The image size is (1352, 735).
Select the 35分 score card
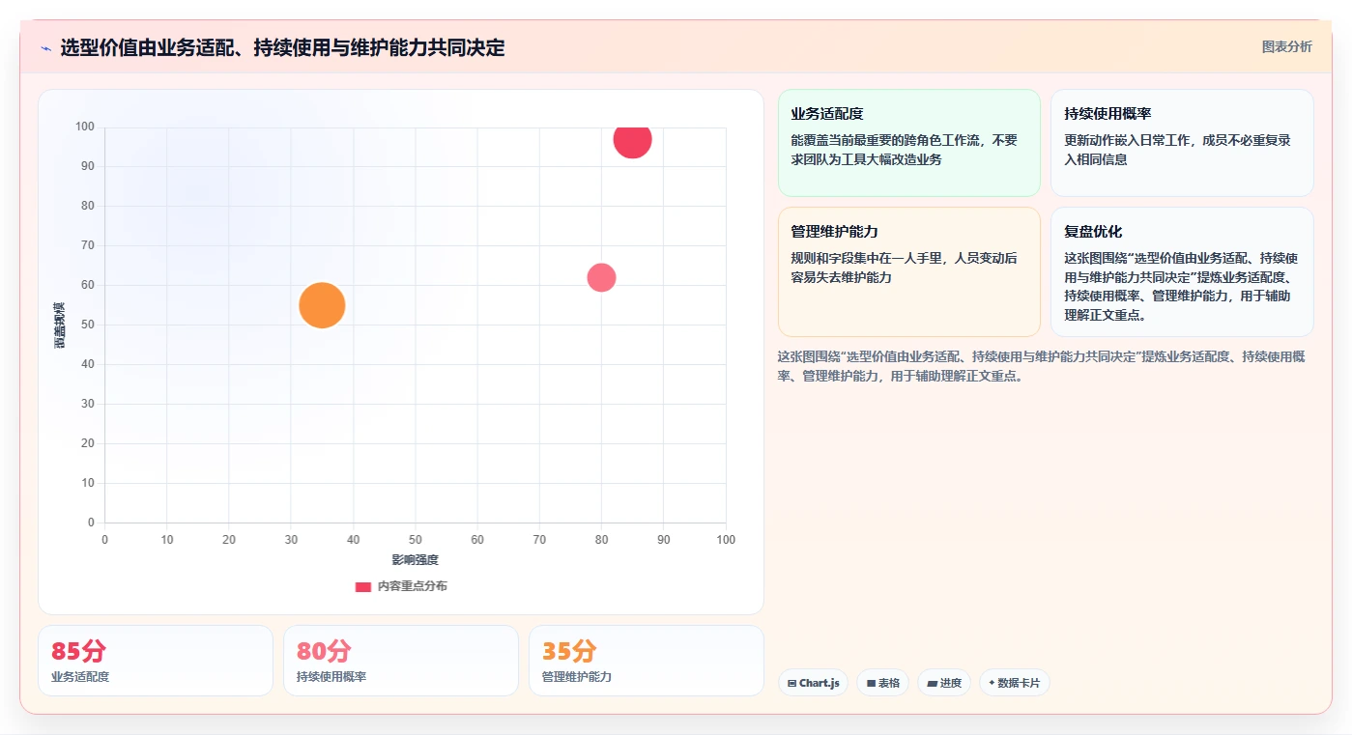(x=647, y=661)
